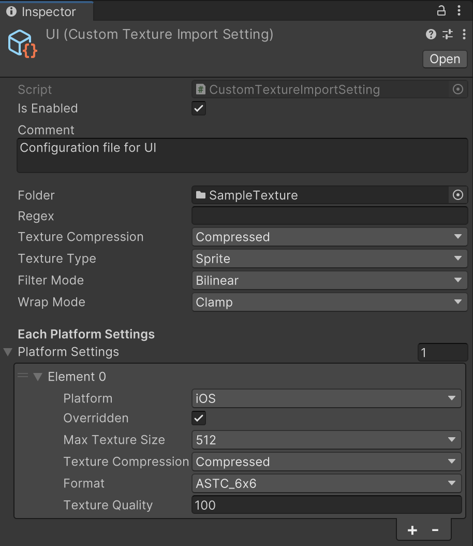This screenshot has height=546, width=473.
Task: Open the Folder field object picker icon
Action: [457, 195]
